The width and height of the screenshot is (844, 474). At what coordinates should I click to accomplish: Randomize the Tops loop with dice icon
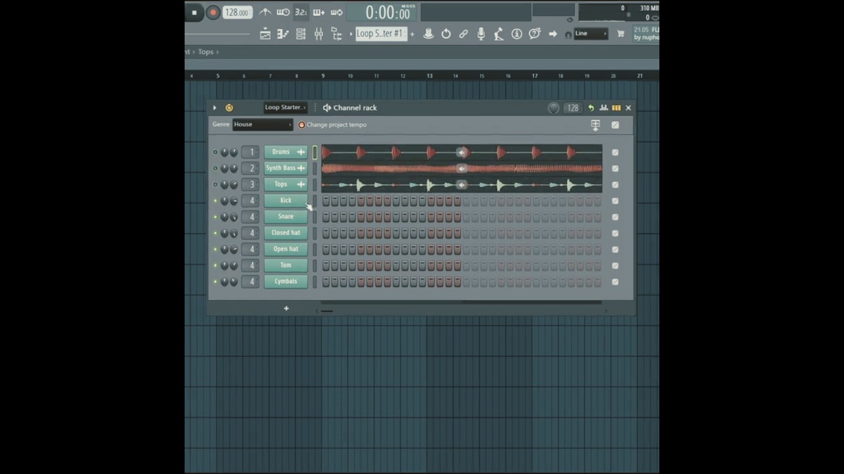coord(615,185)
